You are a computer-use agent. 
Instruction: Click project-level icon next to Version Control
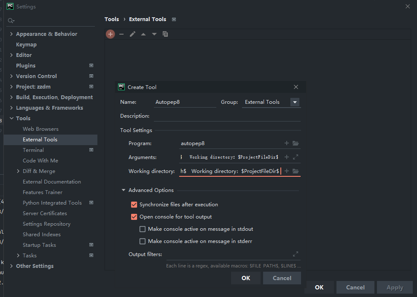[91, 76]
